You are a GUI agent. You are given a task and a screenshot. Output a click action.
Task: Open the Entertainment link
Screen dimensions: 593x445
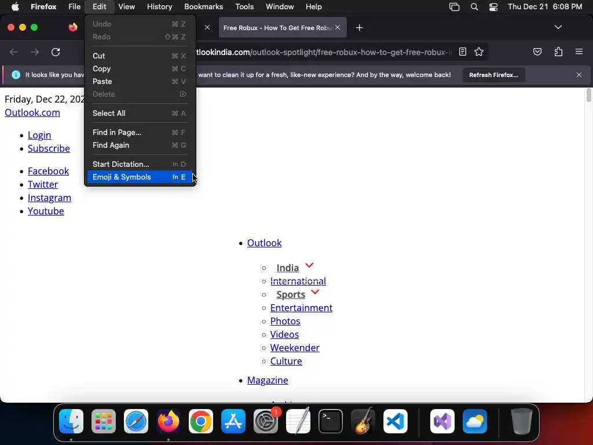point(301,308)
